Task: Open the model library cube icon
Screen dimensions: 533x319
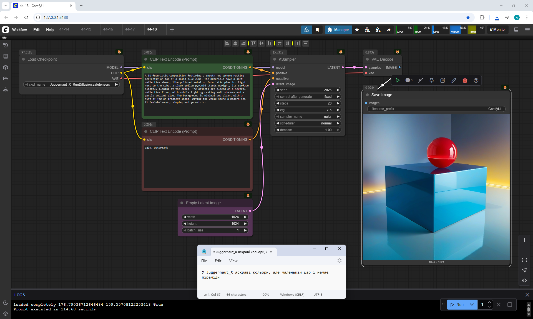Action: coord(6,67)
